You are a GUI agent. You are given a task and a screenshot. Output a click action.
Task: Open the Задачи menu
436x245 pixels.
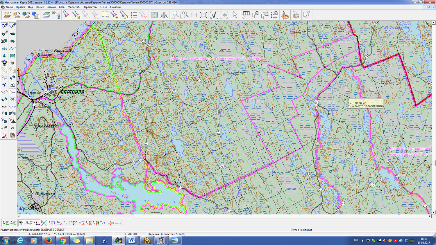tap(51, 7)
